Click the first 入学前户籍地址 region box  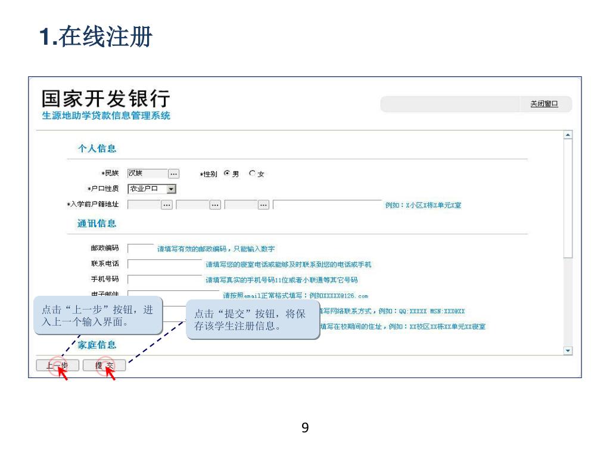[x=144, y=205]
